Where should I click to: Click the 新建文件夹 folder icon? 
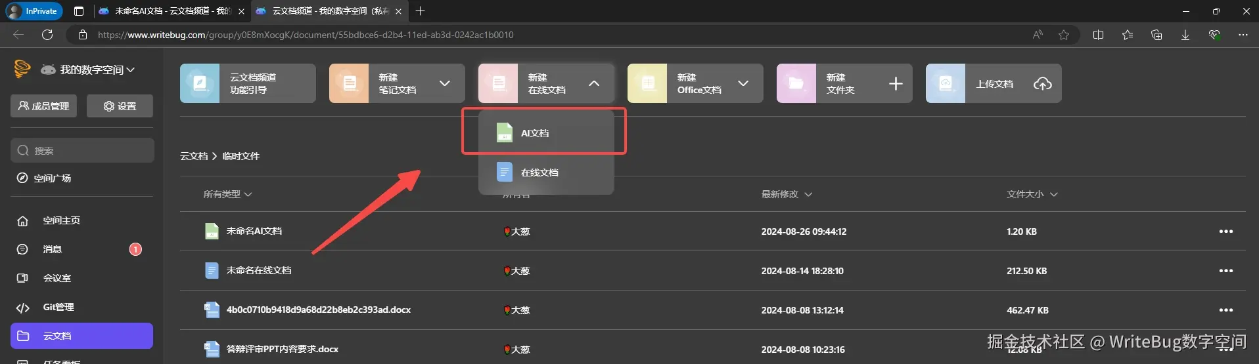point(796,83)
